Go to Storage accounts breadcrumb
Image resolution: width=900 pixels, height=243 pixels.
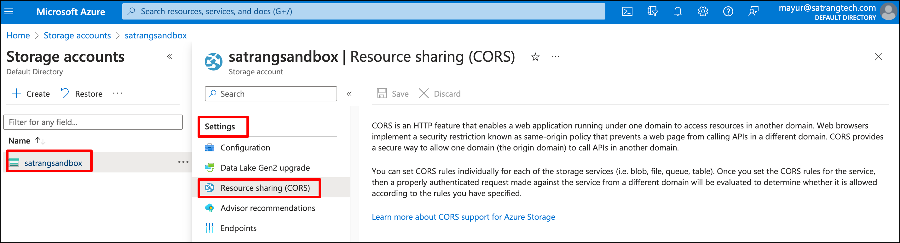click(x=77, y=36)
